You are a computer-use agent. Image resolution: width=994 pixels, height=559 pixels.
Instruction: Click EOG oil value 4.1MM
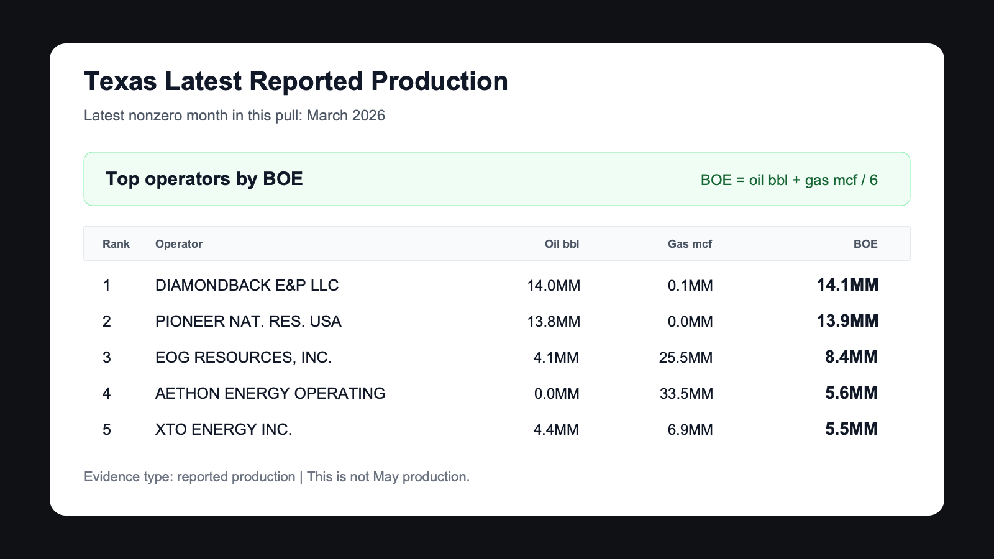(x=556, y=358)
